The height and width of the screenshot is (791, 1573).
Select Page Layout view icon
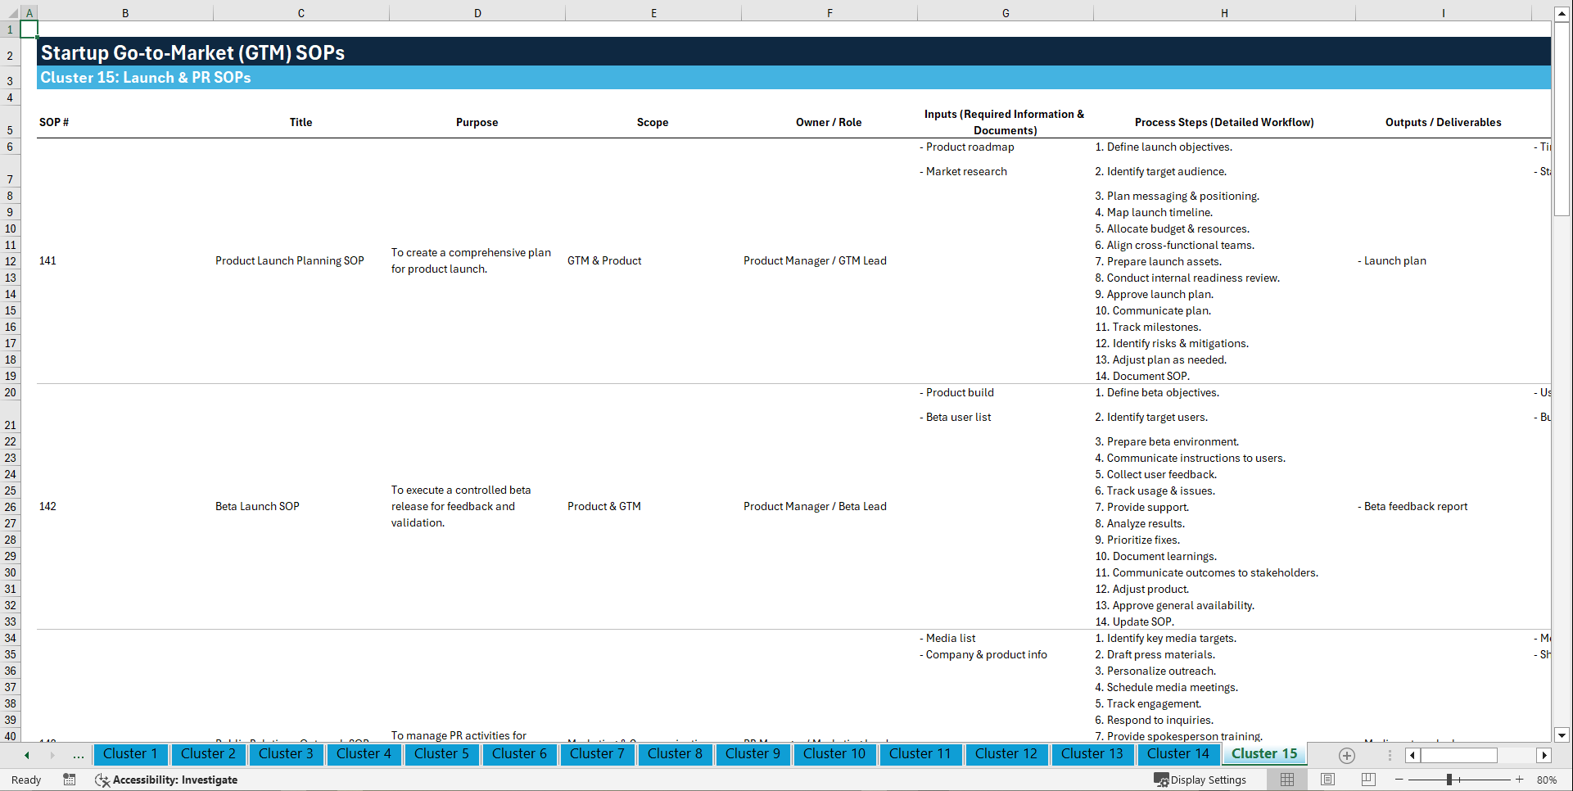(1327, 780)
